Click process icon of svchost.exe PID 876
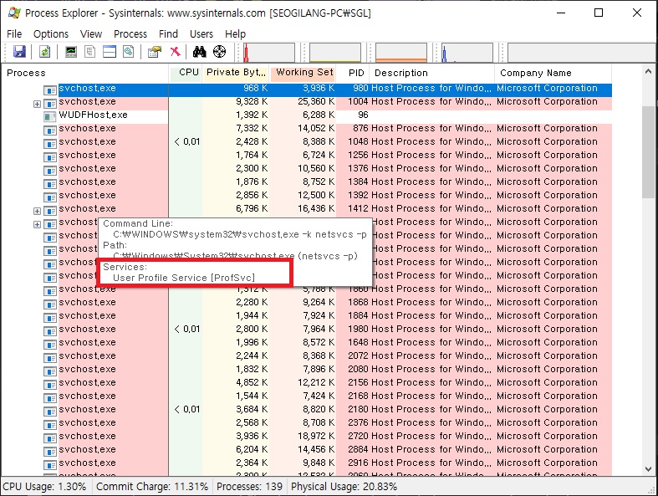The image size is (658, 496). coord(50,130)
